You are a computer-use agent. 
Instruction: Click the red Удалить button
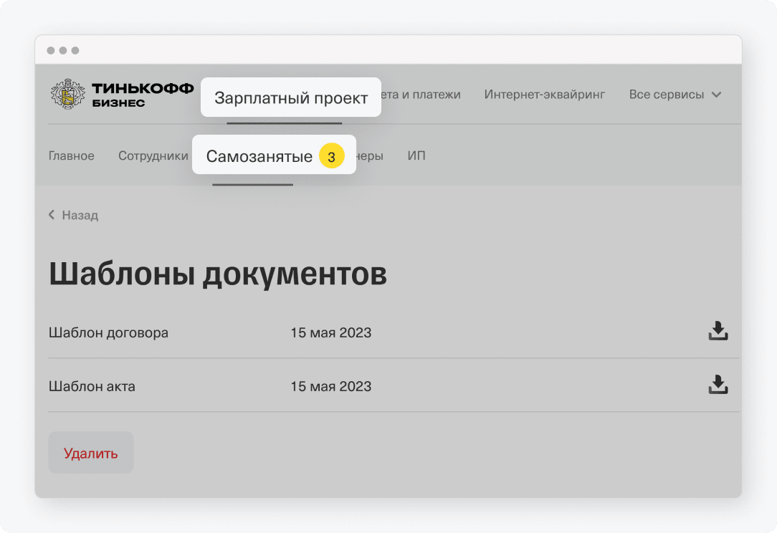[x=91, y=453]
